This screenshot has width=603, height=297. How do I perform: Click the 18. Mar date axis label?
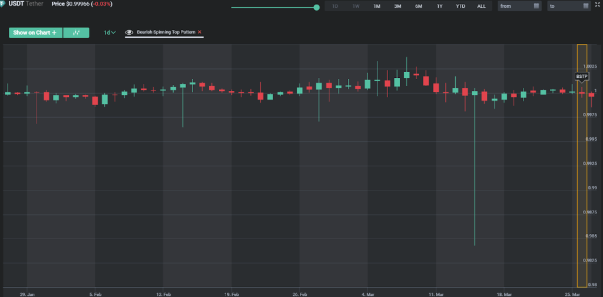(x=504, y=294)
